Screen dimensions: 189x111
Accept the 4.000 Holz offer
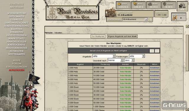pyautogui.click(x=155, y=79)
